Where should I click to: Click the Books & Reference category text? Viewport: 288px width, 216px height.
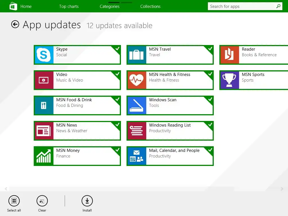click(259, 55)
